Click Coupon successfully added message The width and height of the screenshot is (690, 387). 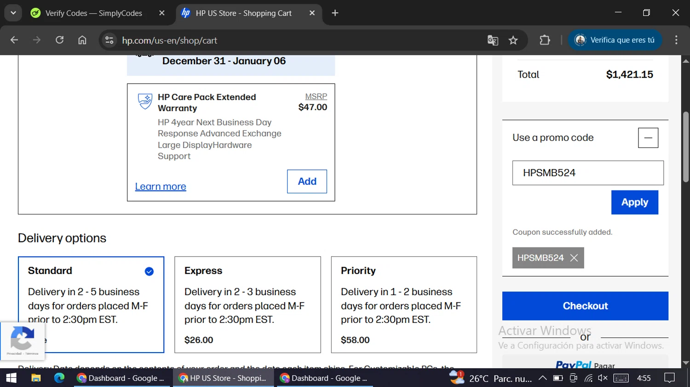[563, 232]
